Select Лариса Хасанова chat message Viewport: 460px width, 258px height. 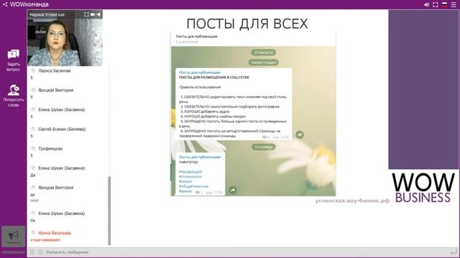click(x=55, y=70)
